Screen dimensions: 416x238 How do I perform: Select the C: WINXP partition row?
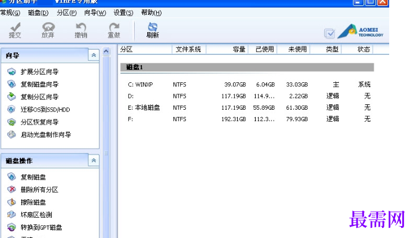[249, 85]
